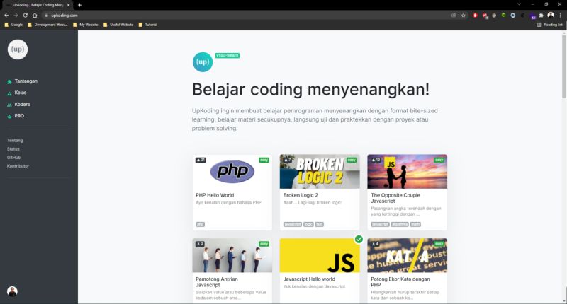567x304 pixels.
Task: Open The Opposite Couple Javascript thumbnail
Action: pos(407,172)
